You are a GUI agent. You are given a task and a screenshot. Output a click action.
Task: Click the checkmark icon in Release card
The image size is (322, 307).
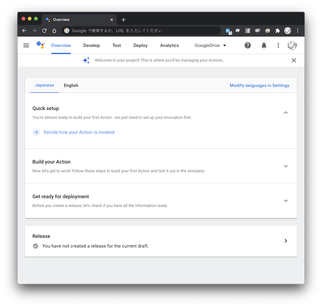[x=35, y=246]
